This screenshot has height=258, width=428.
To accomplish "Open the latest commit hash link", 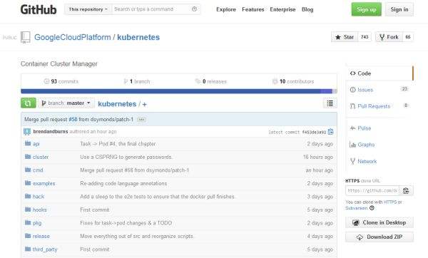I will tap(314, 132).
